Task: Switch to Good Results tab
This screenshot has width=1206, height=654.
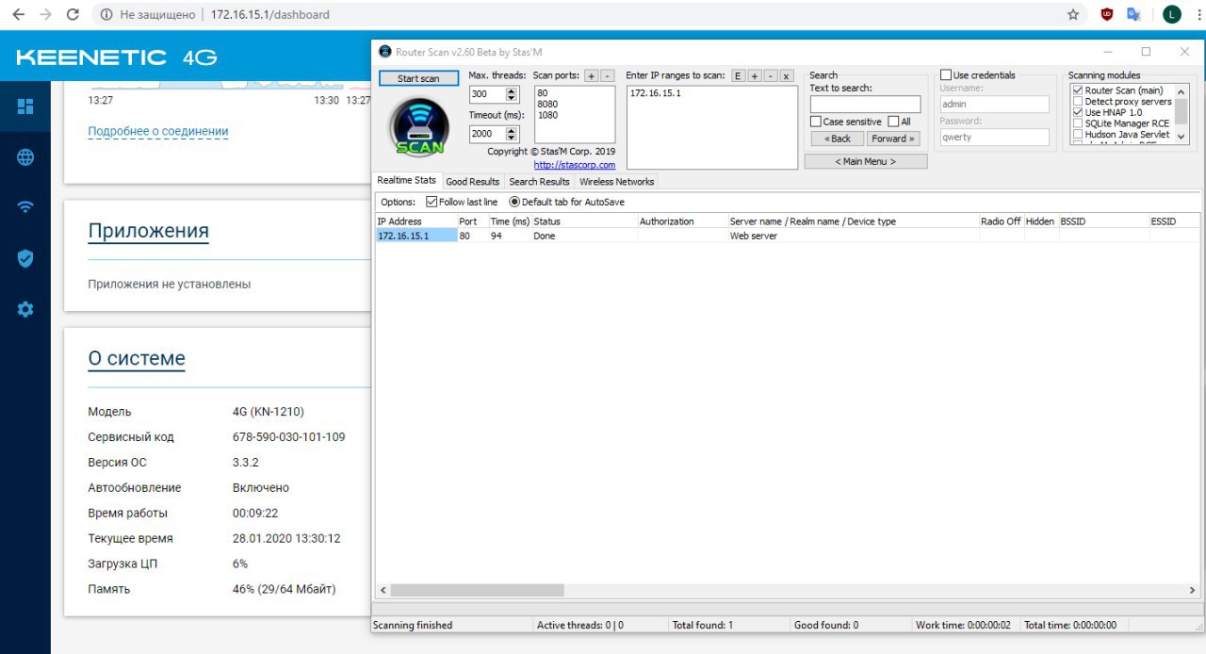Action: coord(472,182)
